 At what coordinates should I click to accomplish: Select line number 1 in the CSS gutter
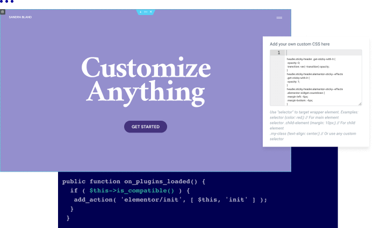(x=278, y=53)
